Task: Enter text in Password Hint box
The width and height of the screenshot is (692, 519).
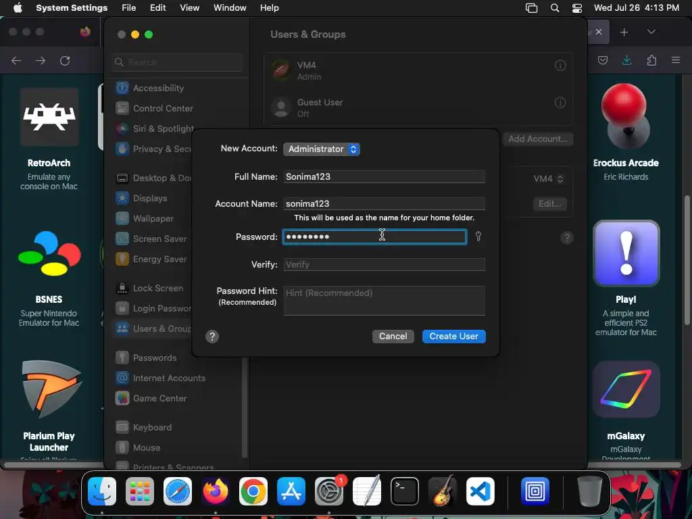Action: pyautogui.click(x=384, y=301)
